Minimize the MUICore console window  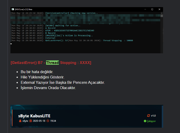coord(145,9)
